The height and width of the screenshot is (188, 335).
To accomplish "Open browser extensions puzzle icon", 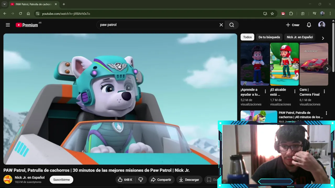I will 291,14.
